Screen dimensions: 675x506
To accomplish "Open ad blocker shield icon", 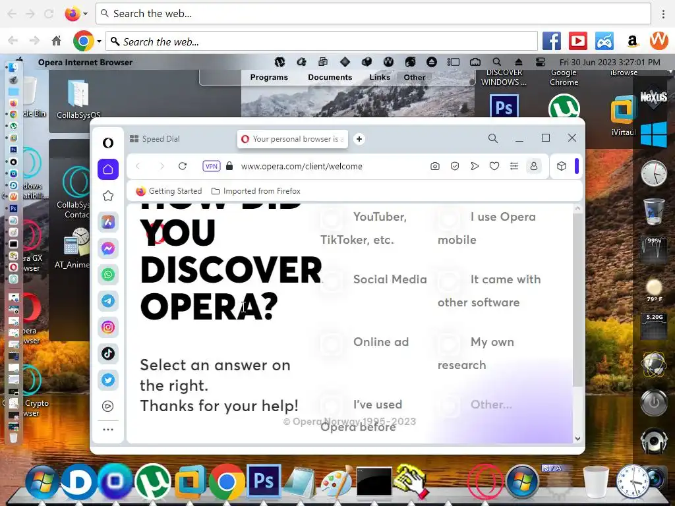I will (455, 166).
